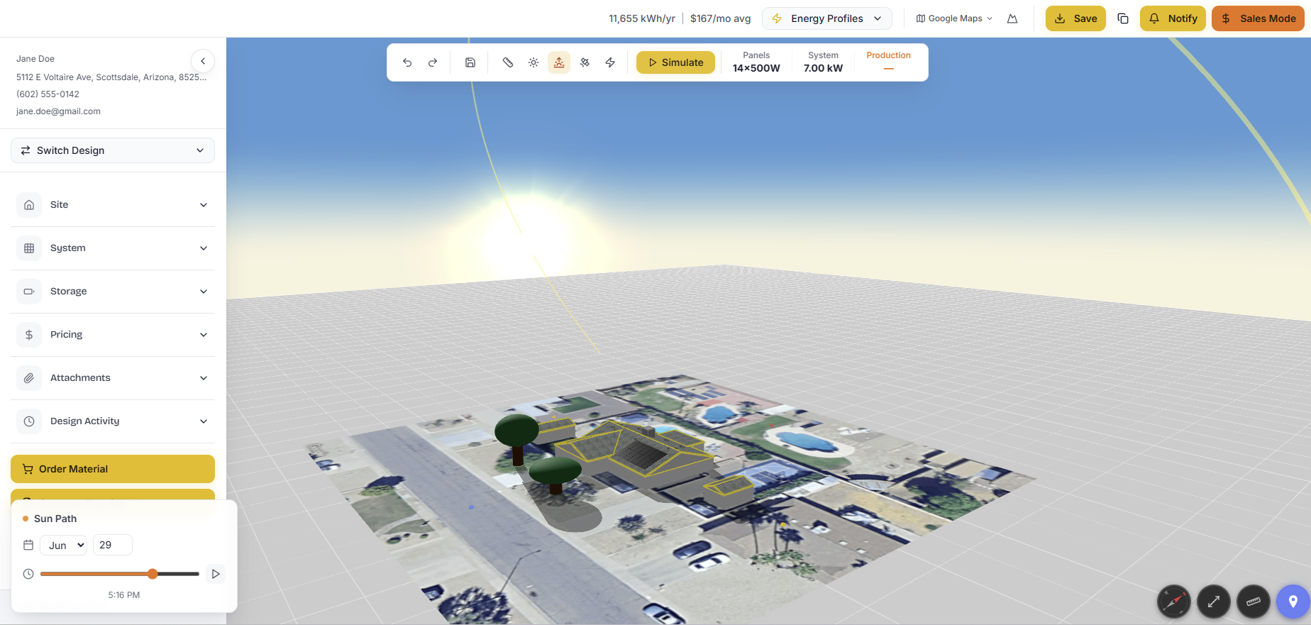The image size is (1311, 625).
Task: Click the System 7.00 kW stat
Action: pos(823,62)
